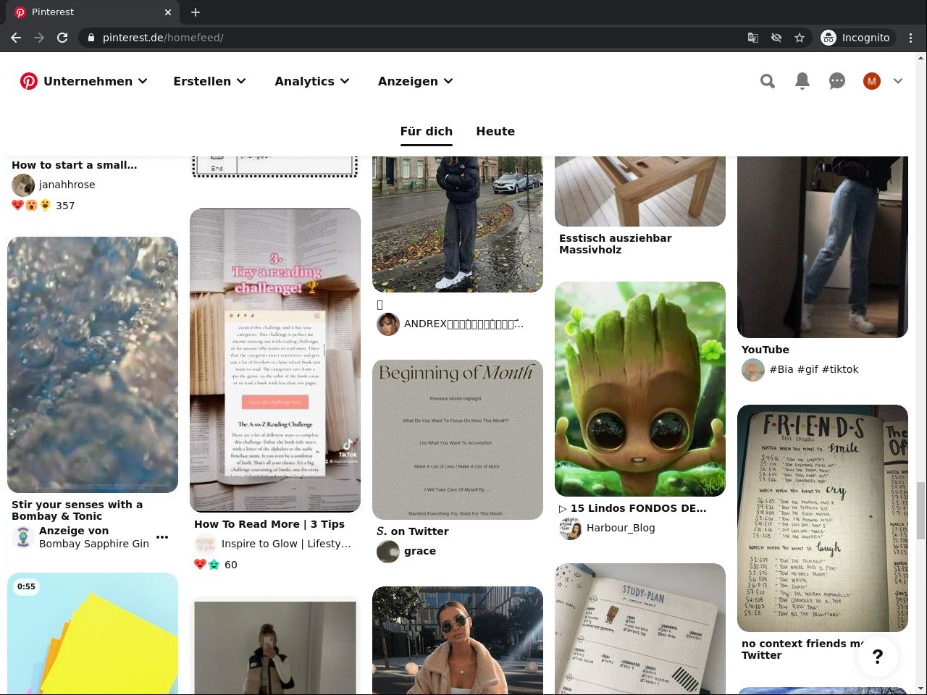
Task: Click the tracking protection eye icon in address bar
Action: click(x=776, y=38)
